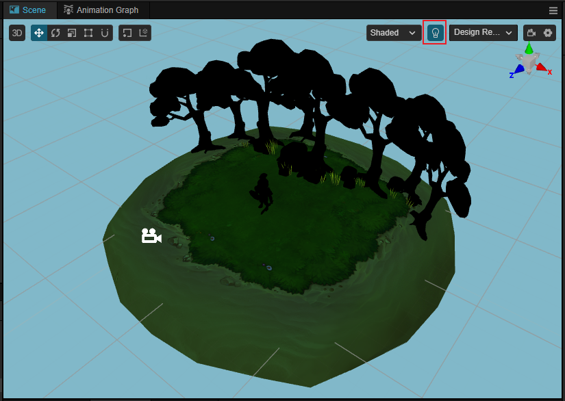Switch to the Scene tab
The height and width of the screenshot is (401, 565).
28,10
